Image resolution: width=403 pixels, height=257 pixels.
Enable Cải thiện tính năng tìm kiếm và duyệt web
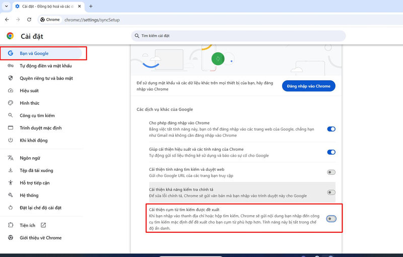[x=331, y=172]
